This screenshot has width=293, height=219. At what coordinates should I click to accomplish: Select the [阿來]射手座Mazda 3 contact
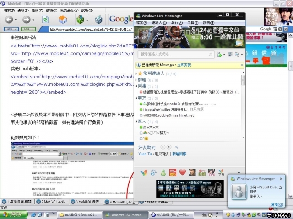click(x=178, y=104)
